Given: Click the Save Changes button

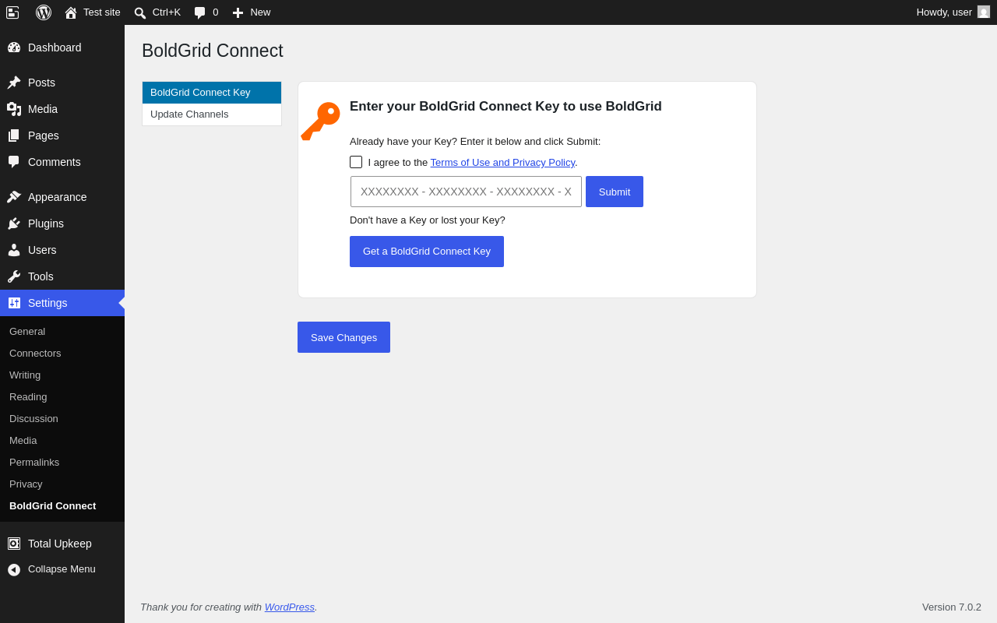Looking at the screenshot, I should pos(343,337).
